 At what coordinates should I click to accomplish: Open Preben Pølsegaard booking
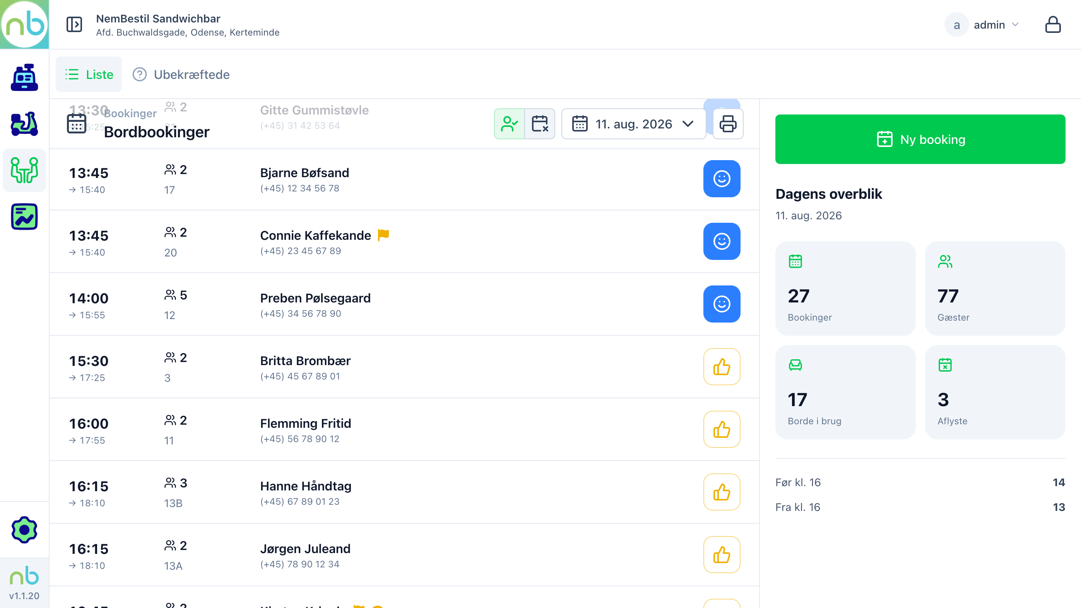pos(404,304)
